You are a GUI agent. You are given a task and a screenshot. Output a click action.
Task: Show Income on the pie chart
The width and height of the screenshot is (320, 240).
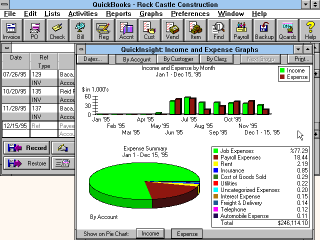(150, 233)
